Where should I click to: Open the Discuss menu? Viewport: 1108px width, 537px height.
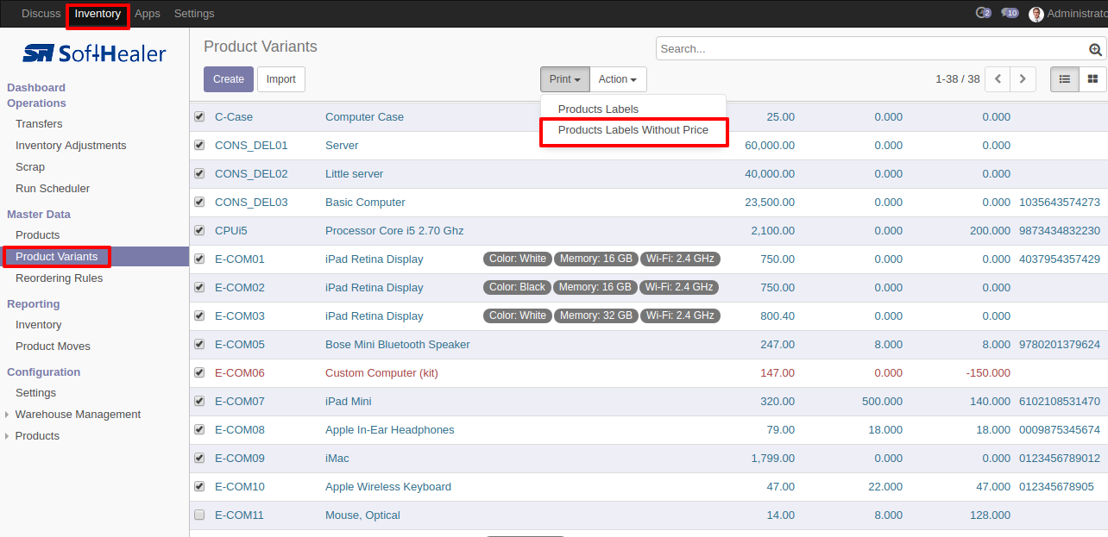41,14
